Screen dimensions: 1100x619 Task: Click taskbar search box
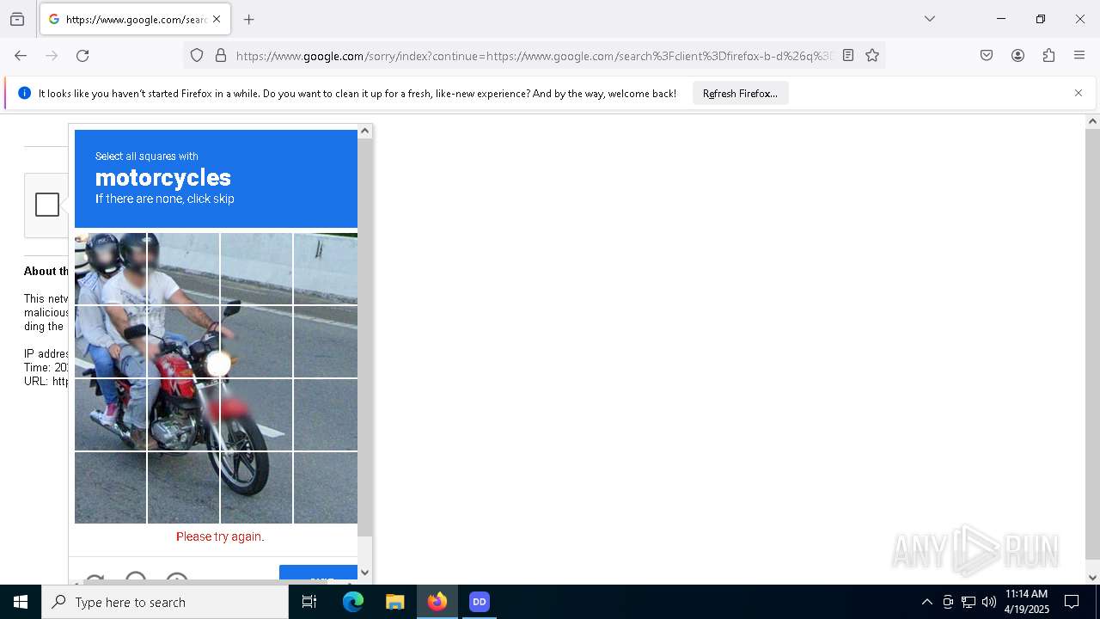[165, 602]
